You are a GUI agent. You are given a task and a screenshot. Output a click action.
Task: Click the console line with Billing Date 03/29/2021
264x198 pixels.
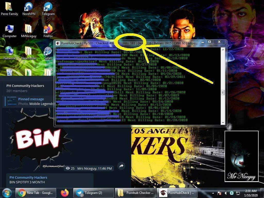click(x=120, y=77)
